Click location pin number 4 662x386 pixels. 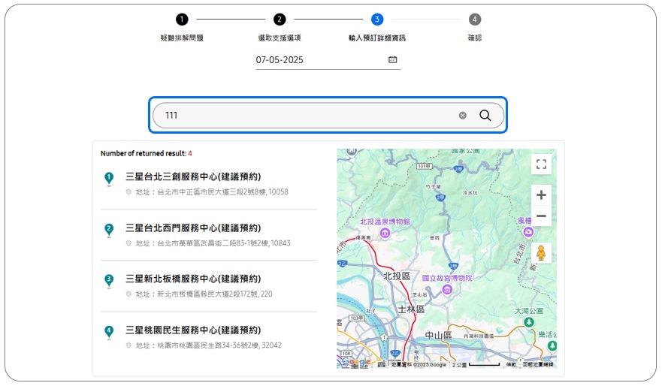[109, 332]
